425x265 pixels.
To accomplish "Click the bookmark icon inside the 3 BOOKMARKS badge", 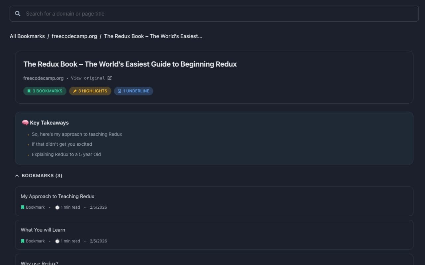I will [29, 91].
